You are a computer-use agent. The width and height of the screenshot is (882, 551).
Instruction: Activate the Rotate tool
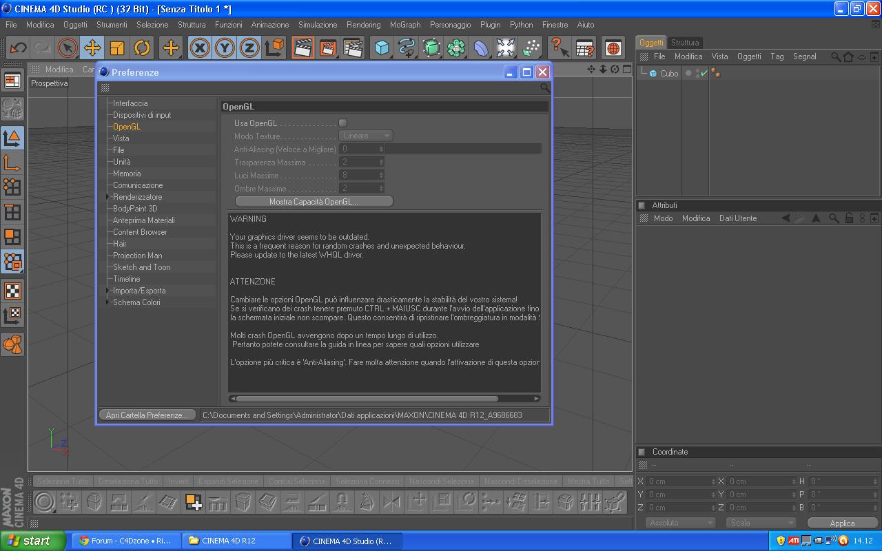142,48
